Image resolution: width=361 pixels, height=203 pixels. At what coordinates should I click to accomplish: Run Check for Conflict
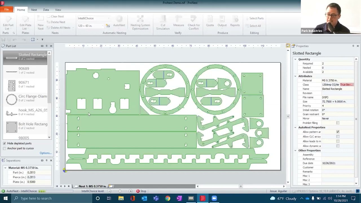193,23
